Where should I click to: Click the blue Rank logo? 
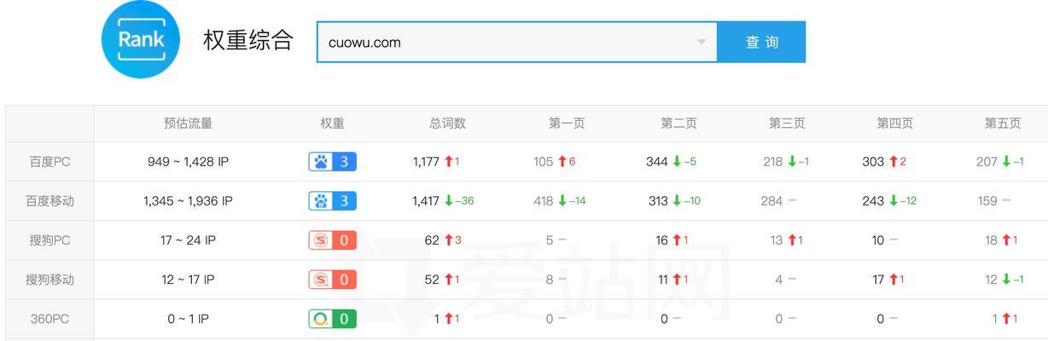click(141, 40)
